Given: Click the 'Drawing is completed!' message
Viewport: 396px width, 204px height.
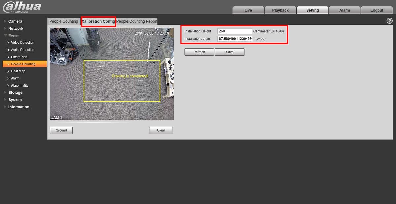Looking at the screenshot, I should pos(130,76).
